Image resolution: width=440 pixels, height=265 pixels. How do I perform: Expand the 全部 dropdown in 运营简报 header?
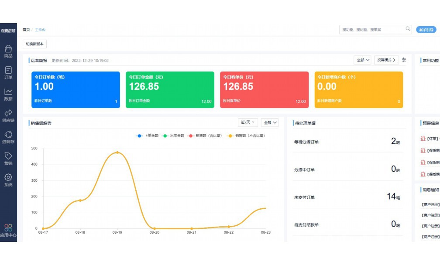(x=363, y=60)
